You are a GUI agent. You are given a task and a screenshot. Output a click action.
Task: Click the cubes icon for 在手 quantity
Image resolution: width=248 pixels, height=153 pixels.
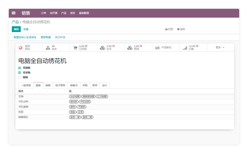tap(103, 48)
